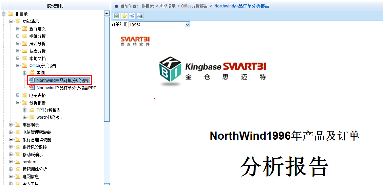The height and width of the screenshot is (186, 384).
Task: Click the PPT file icon of Northwind产品订单分析报告PPT
Action: [x=32, y=87]
